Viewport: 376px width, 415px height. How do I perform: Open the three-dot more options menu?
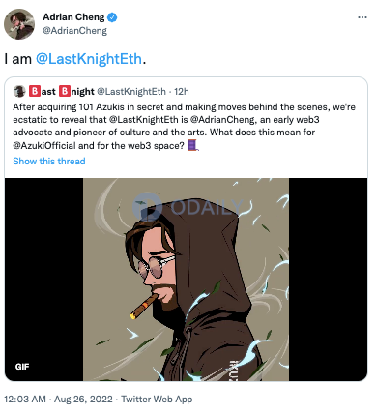pos(362,17)
